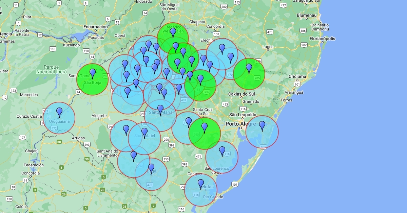Click the Oberá town label
Image resolution: width=407 pixels, height=213 pixels.
click(x=120, y=35)
